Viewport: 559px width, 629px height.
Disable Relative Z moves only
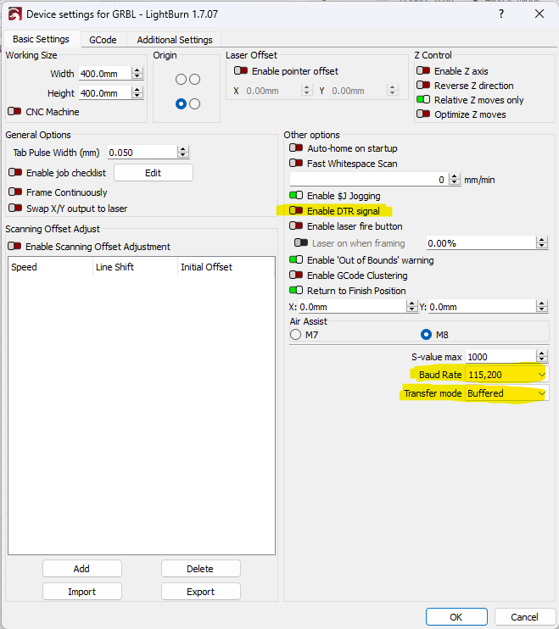[423, 99]
